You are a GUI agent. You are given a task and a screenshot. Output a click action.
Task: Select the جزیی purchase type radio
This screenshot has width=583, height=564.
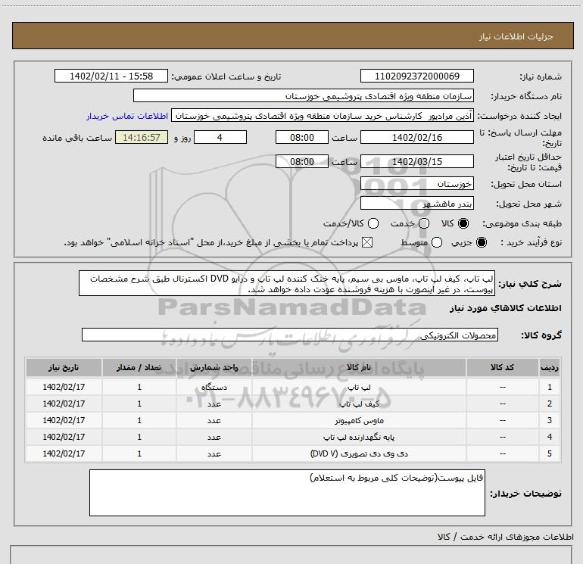(481, 242)
